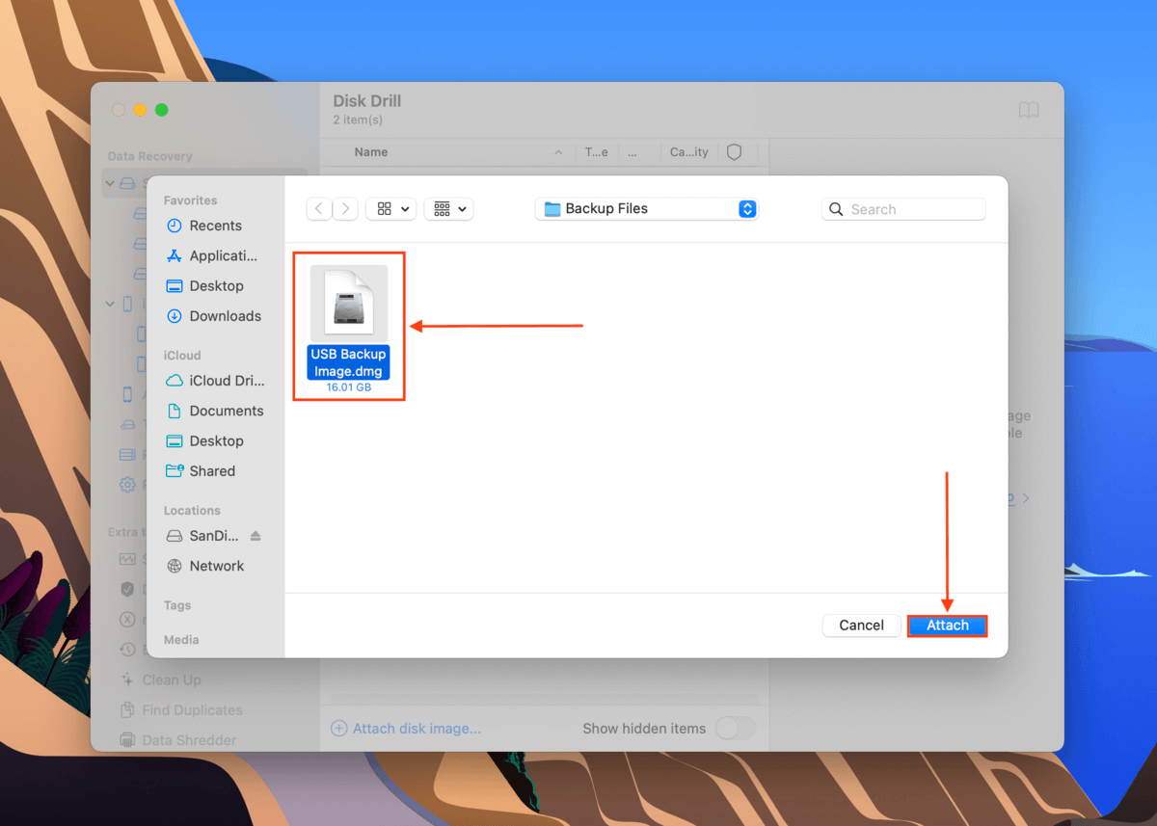The width and height of the screenshot is (1157, 826).
Task: Select SanDisk drive under Locations
Action: coord(202,536)
